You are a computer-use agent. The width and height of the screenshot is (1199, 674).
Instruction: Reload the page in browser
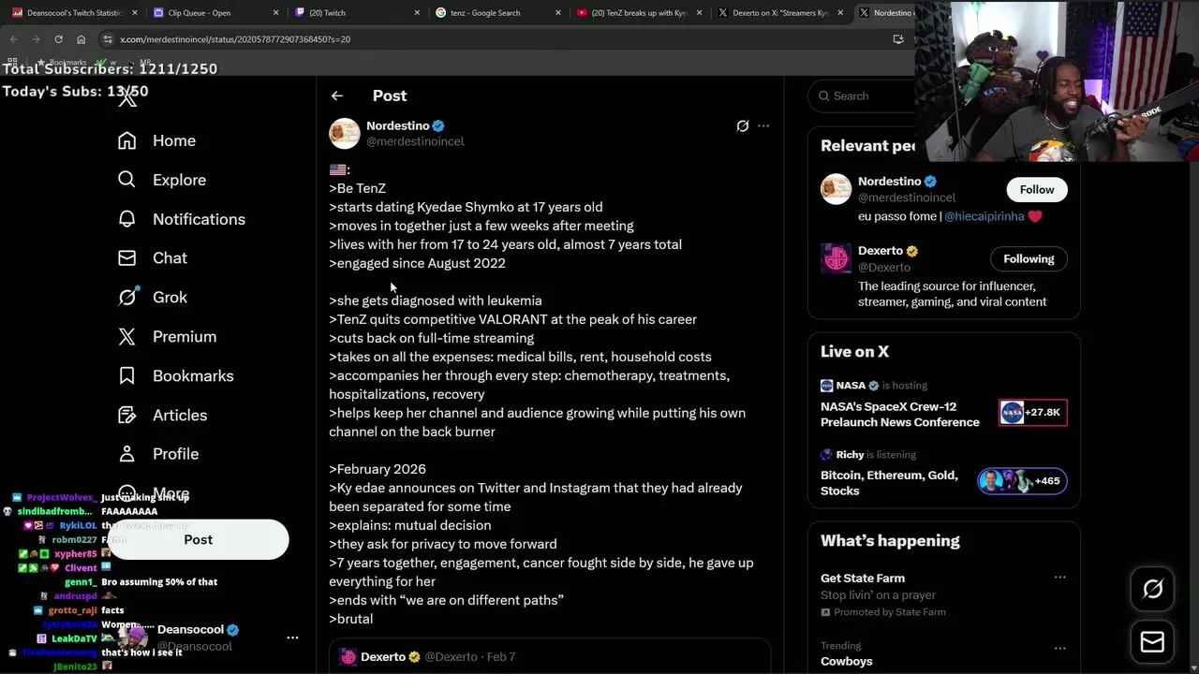pos(58,39)
